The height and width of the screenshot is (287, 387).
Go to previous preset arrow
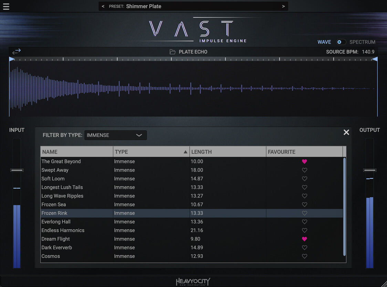103,6
